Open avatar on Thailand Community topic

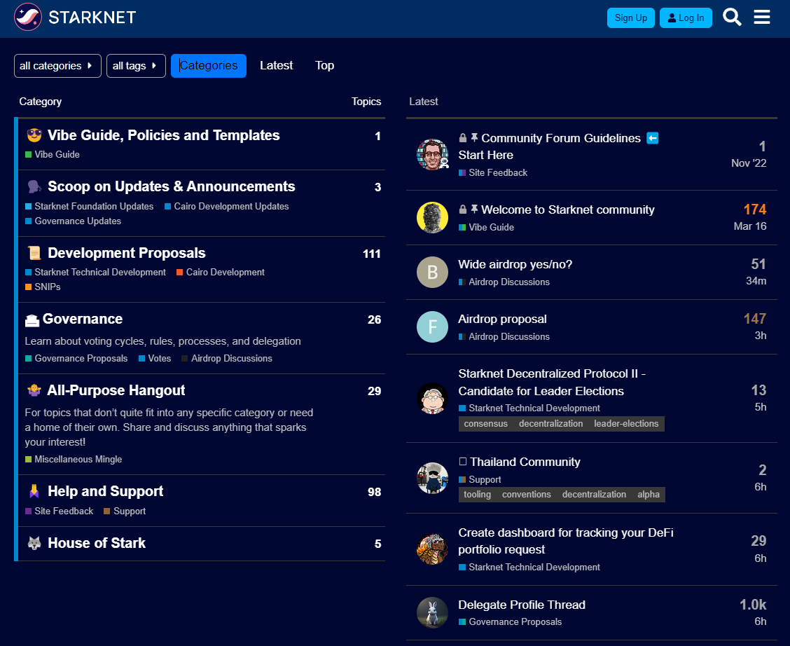(432, 479)
